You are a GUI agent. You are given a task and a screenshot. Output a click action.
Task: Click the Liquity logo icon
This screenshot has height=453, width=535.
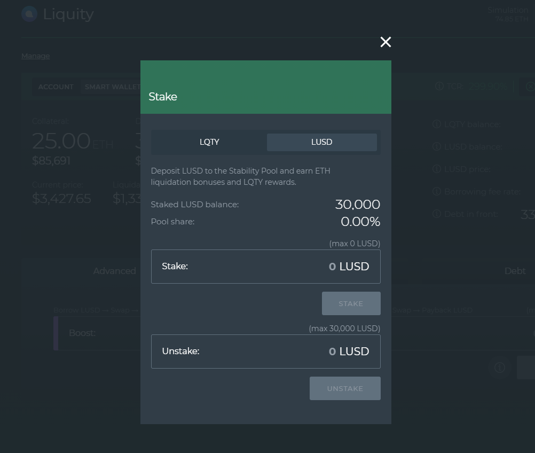(x=29, y=14)
